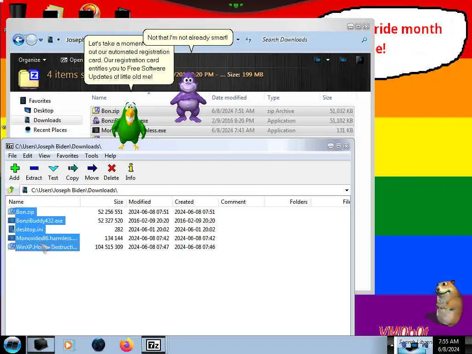Open the Help menu in 7-Zip
Screen dimensions: 472x354
(x=110, y=156)
